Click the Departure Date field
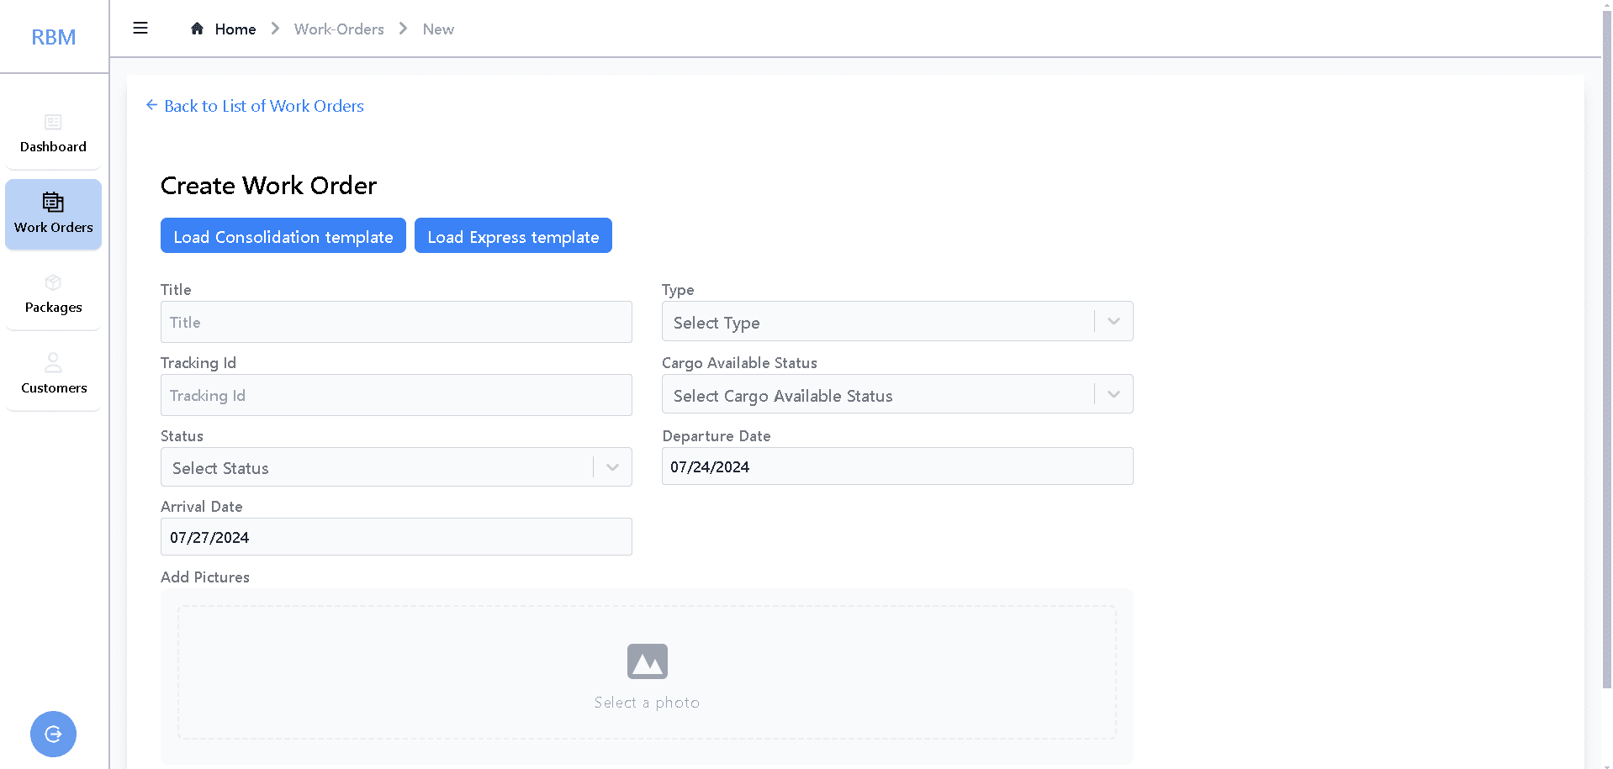This screenshot has width=1613, height=769. [x=897, y=466]
